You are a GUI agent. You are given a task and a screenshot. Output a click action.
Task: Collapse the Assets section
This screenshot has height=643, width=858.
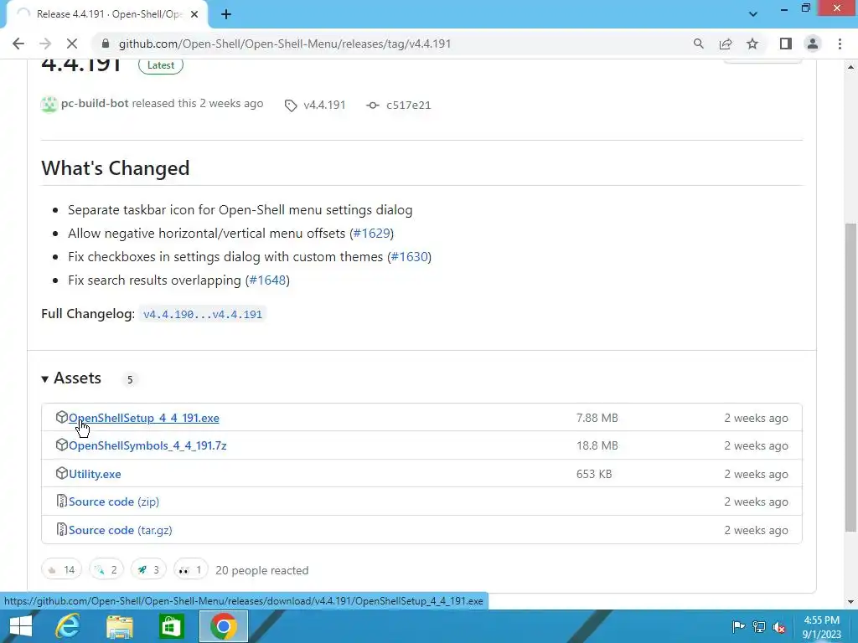tap(72, 378)
